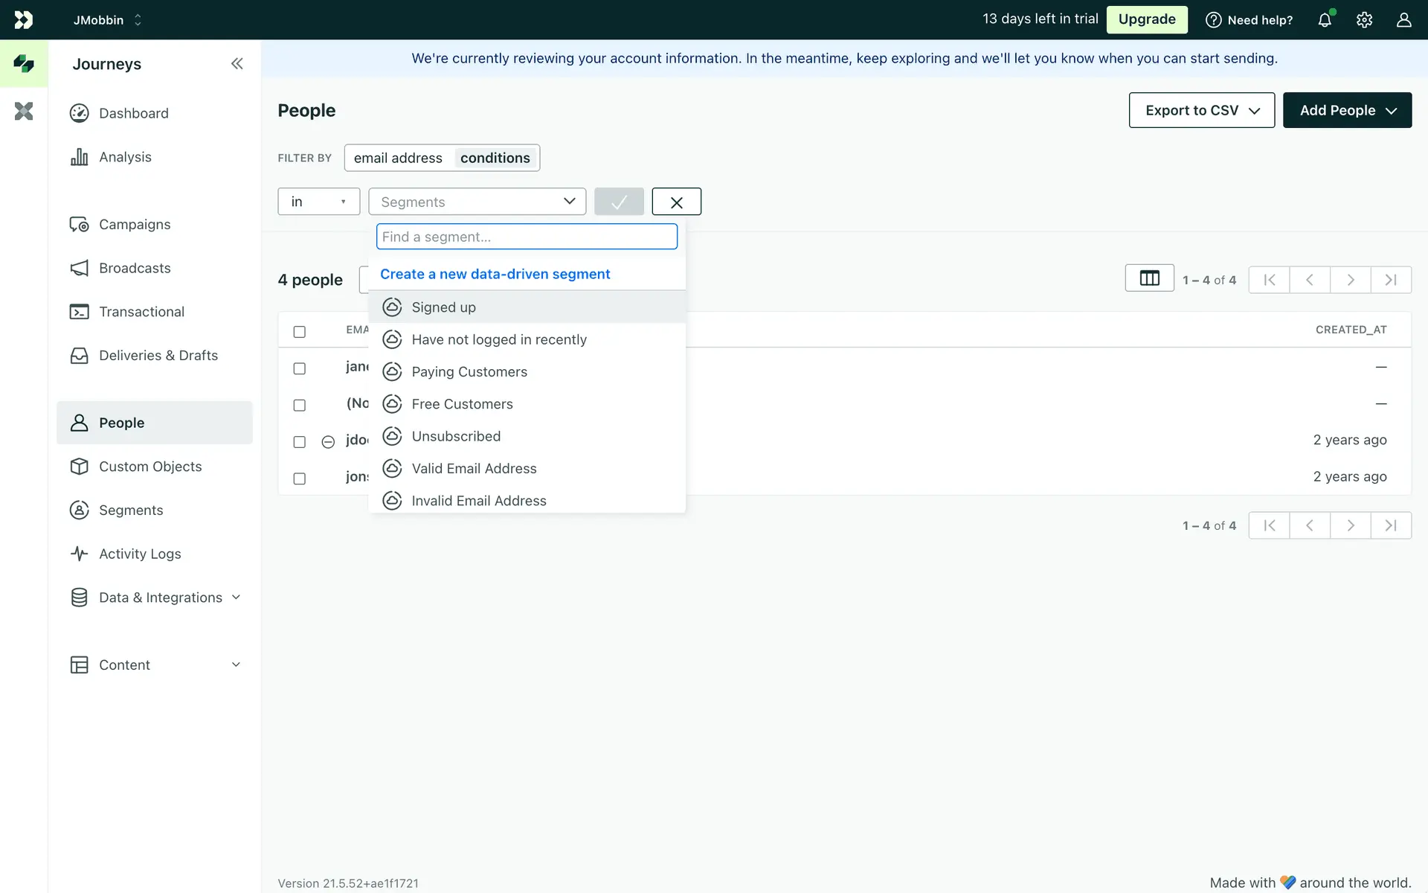1428x893 pixels.
Task: Open the Export to CSV dropdown
Action: pos(1201,110)
